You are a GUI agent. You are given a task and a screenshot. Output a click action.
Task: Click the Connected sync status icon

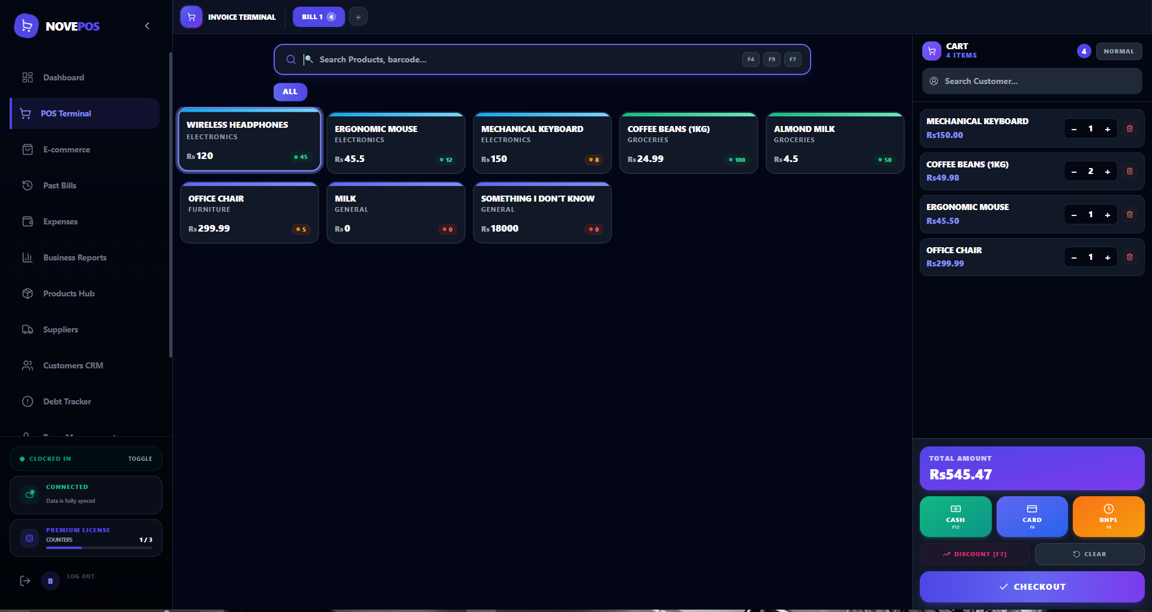(x=29, y=494)
